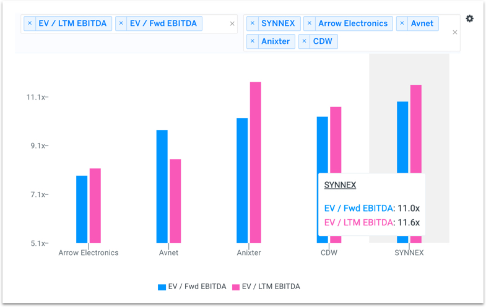486x307 pixels.
Task: Open SYNNEX link in tooltip
Action: point(340,185)
